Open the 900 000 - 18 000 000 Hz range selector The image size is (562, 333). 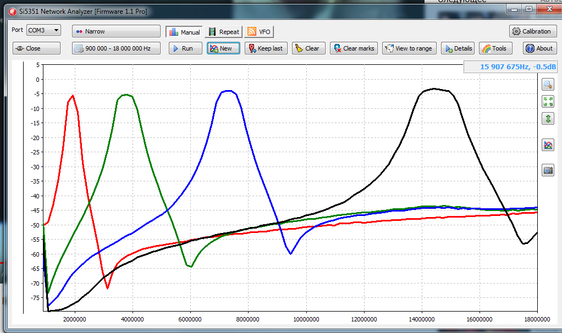(x=116, y=48)
